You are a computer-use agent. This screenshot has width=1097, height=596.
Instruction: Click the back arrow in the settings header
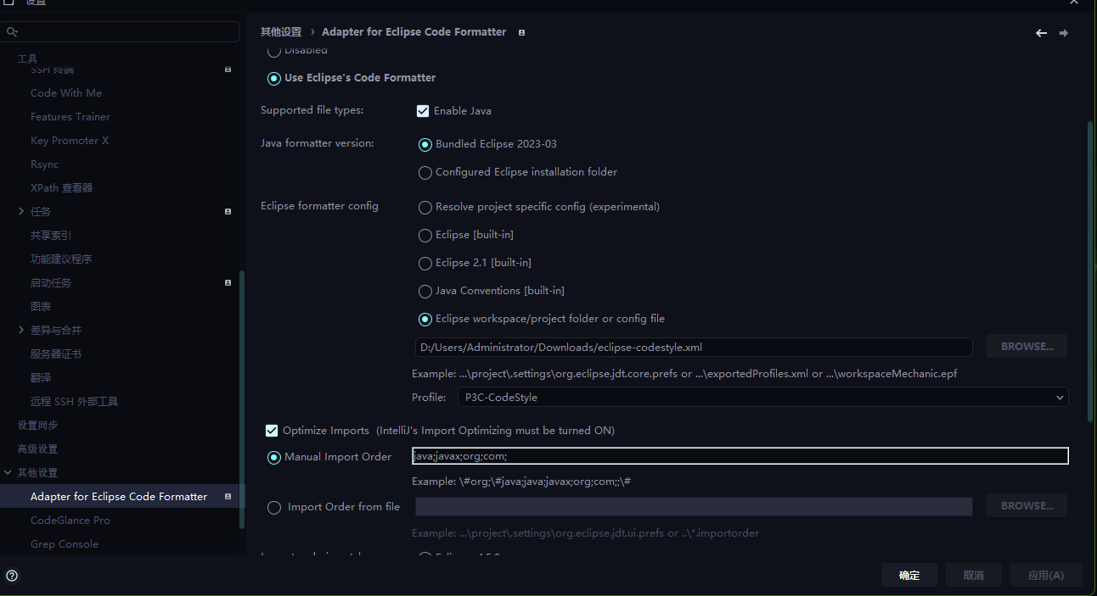1041,33
